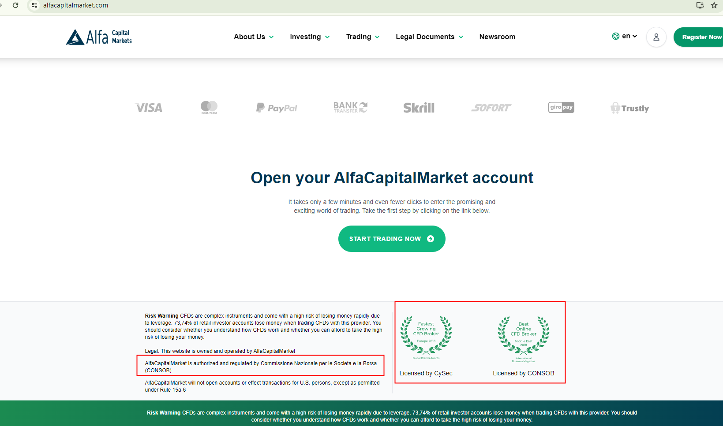Click the START TRADING NOW button
Screen dimensions: 723x426
(x=392, y=239)
